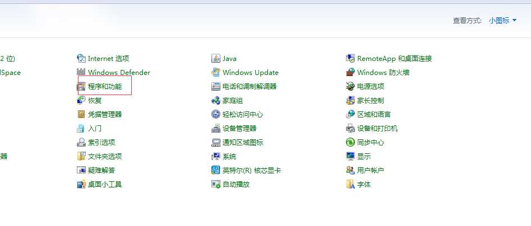Click the 通知区域图标 icon

(216, 142)
